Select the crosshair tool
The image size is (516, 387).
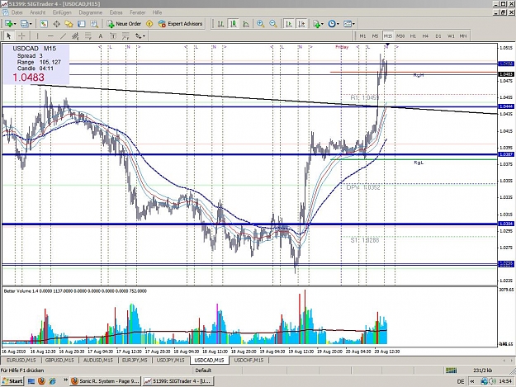[21, 35]
